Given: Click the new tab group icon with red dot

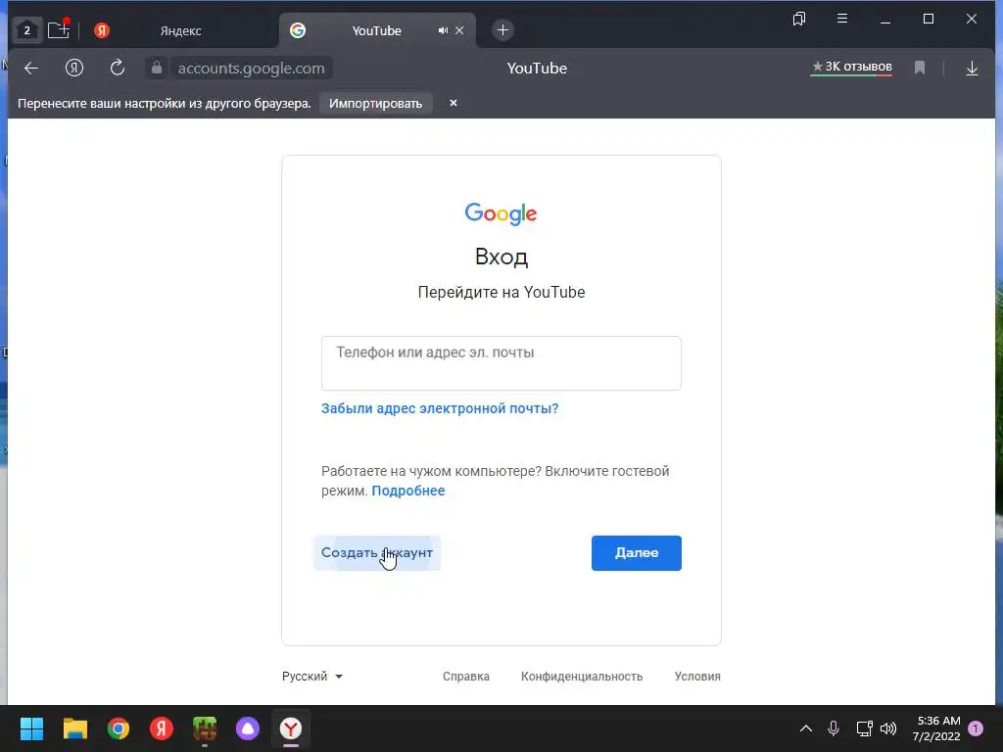Looking at the screenshot, I should coord(59,29).
